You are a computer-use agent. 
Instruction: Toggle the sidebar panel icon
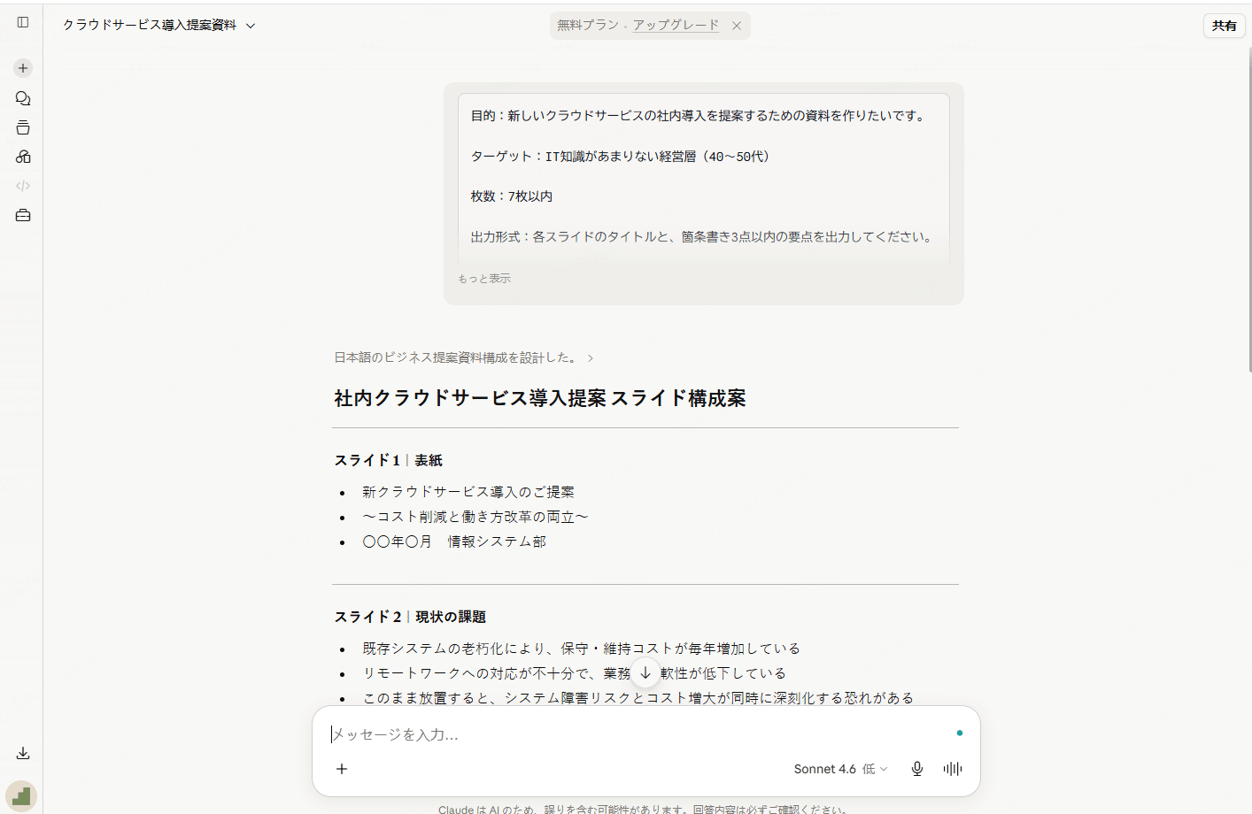(x=23, y=22)
